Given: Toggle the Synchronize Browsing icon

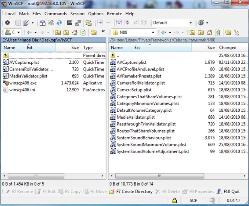Looking at the screenshot, I should click(89, 23).
